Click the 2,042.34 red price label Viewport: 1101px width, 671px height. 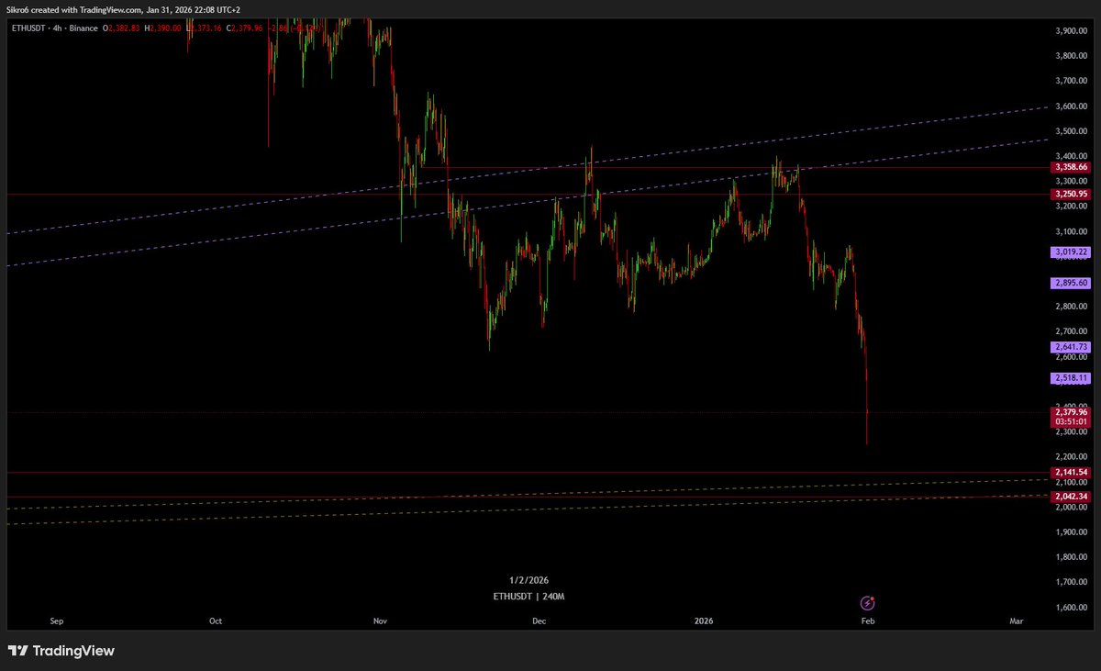(x=1072, y=497)
